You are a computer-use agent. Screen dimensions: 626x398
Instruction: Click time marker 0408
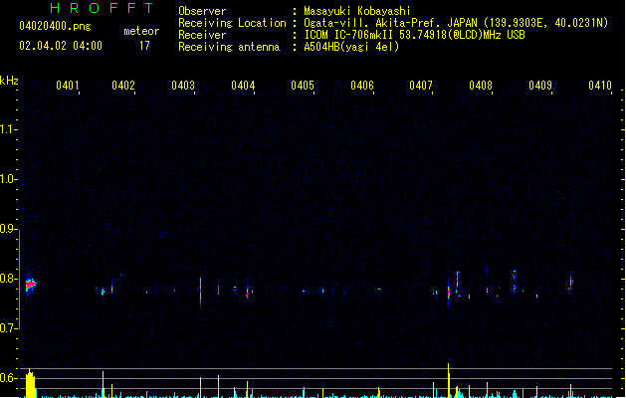click(481, 86)
